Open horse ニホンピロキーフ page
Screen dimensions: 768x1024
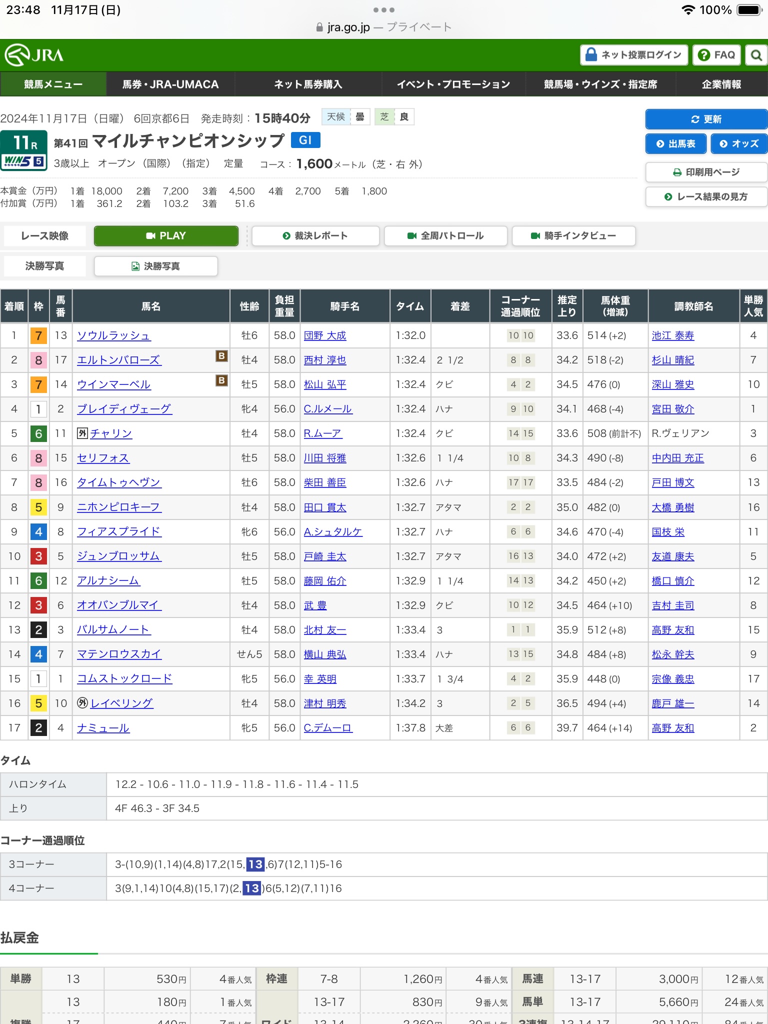click(x=119, y=507)
